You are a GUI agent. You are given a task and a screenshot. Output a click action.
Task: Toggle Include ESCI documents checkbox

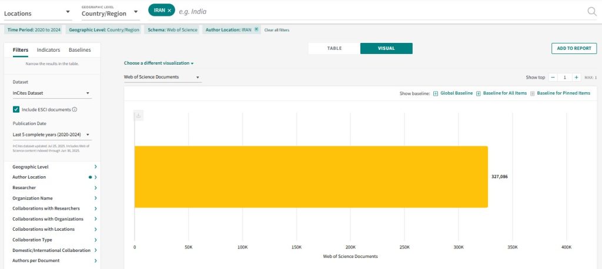click(16, 109)
